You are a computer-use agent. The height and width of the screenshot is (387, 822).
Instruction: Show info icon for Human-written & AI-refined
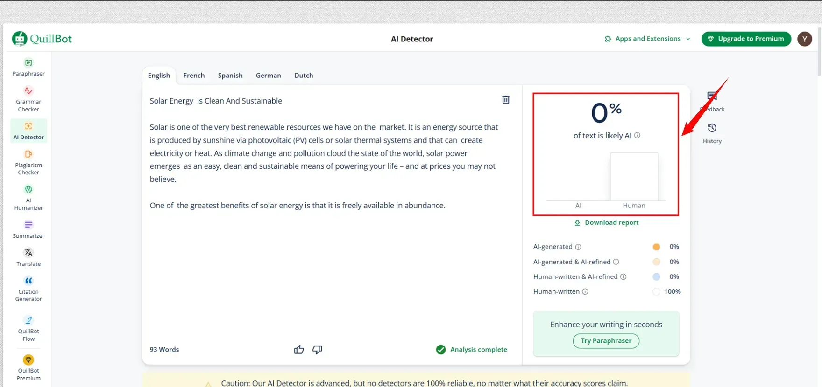click(623, 276)
